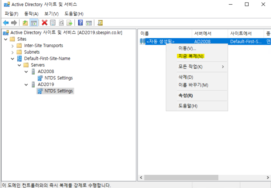Collapse the Default-First-Site-Name node
The image size is (271, 188).
point(12,59)
